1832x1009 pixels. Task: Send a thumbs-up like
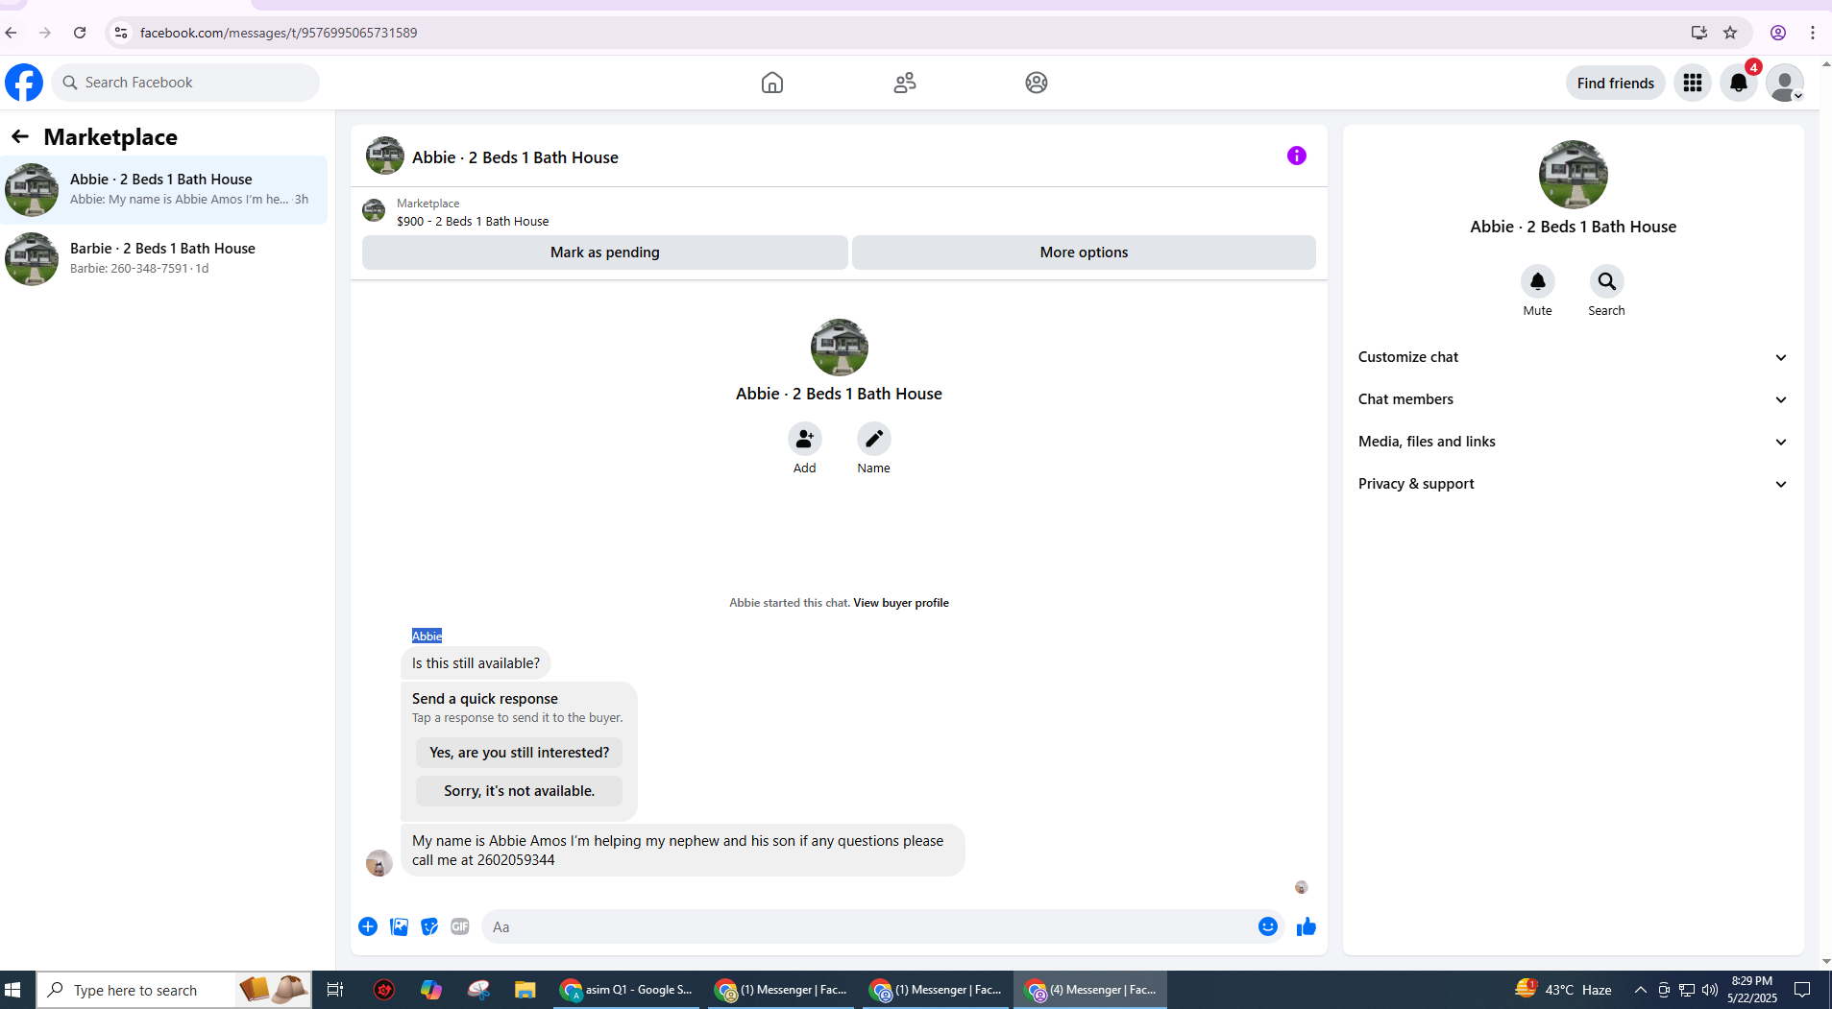(x=1307, y=926)
